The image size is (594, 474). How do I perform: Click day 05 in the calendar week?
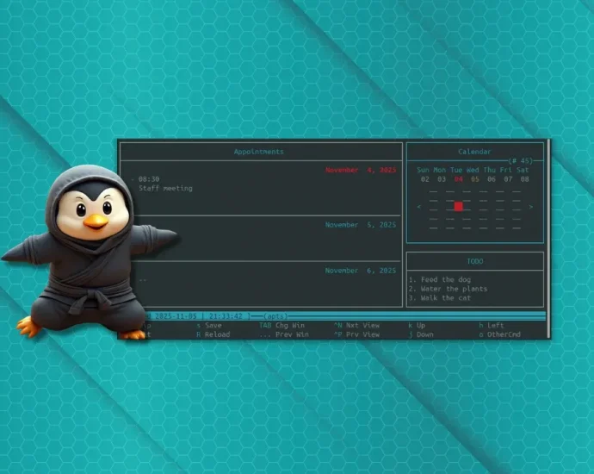pos(475,179)
